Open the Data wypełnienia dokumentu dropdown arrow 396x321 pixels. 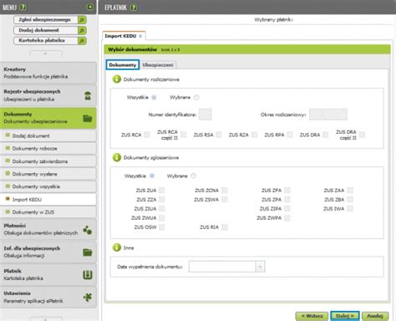click(260, 267)
